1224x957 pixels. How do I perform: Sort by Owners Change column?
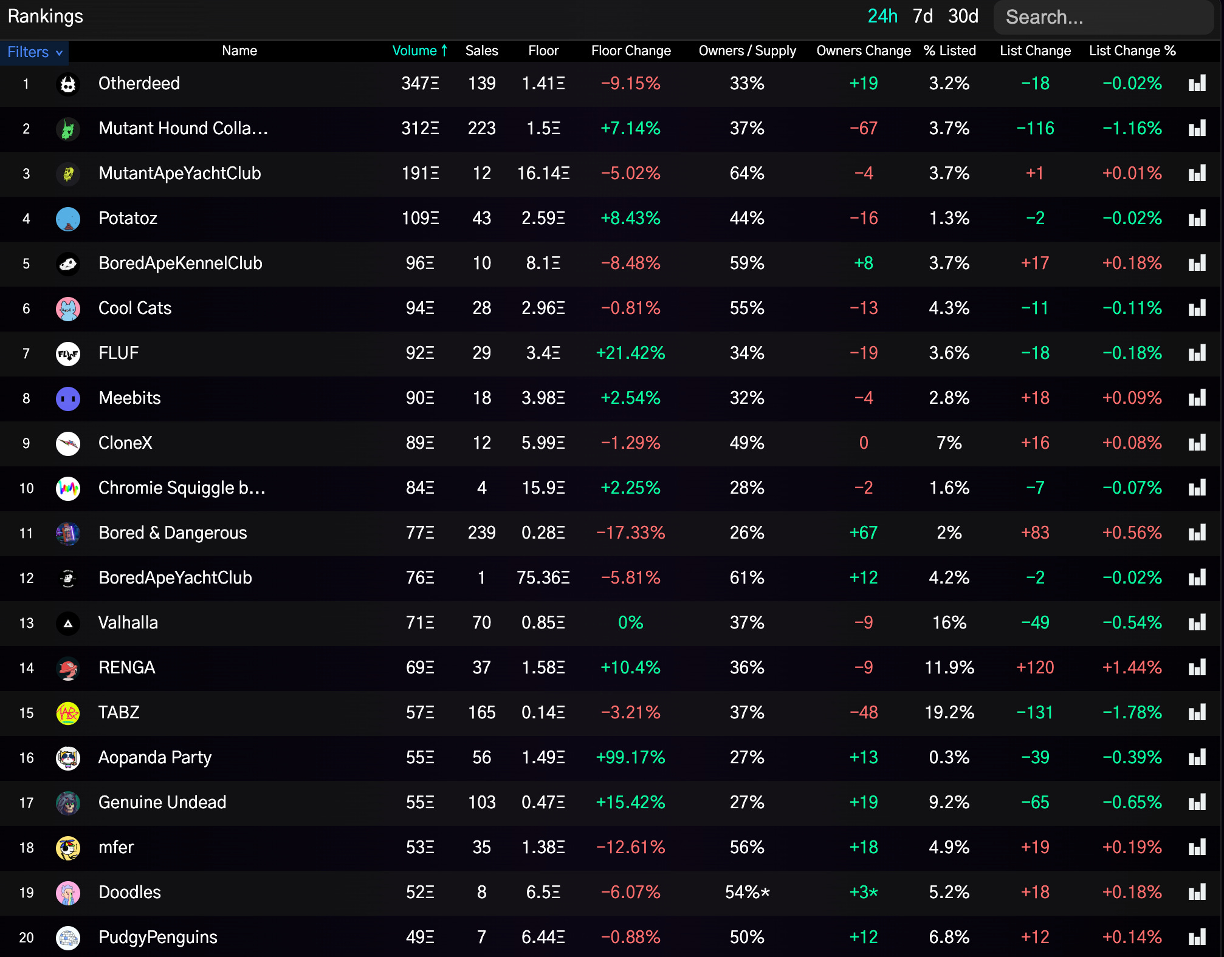(864, 51)
